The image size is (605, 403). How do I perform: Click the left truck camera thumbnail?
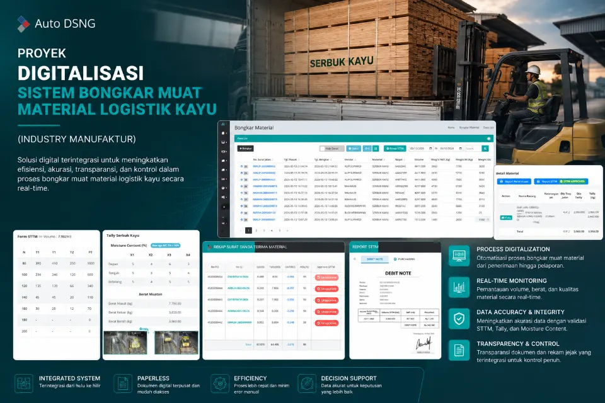point(125,343)
